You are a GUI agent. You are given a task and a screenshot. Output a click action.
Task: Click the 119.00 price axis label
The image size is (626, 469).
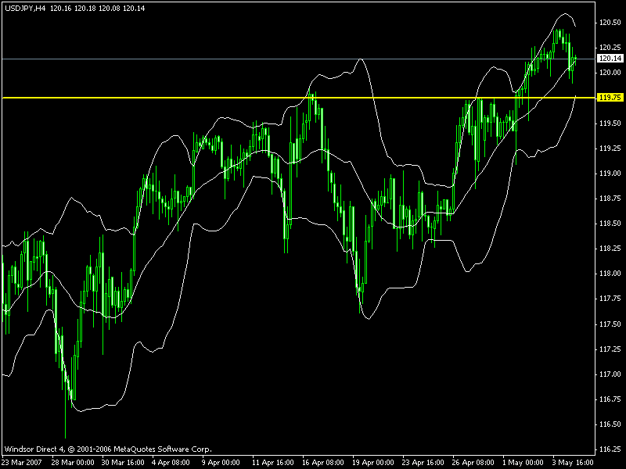pyautogui.click(x=610, y=174)
